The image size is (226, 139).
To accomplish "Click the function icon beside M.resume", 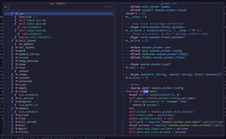I will click(12, 57).
